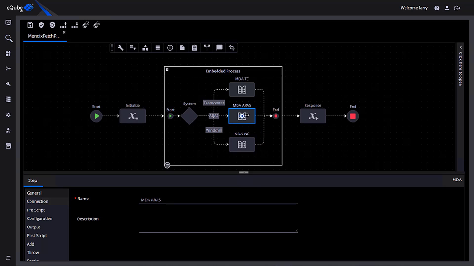
Task: Open the user profile icon
Action: point(447,8)
